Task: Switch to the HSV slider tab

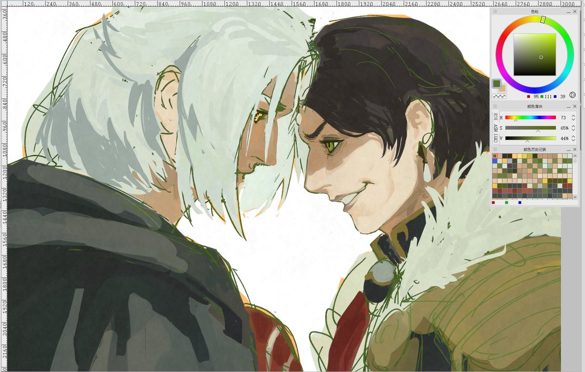Action: click(495, 127)
